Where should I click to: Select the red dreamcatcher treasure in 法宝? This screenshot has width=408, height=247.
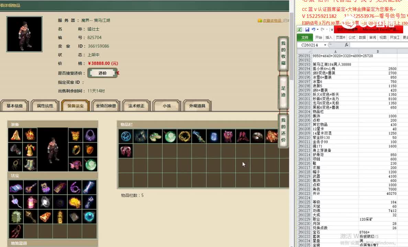pos(16,231)
